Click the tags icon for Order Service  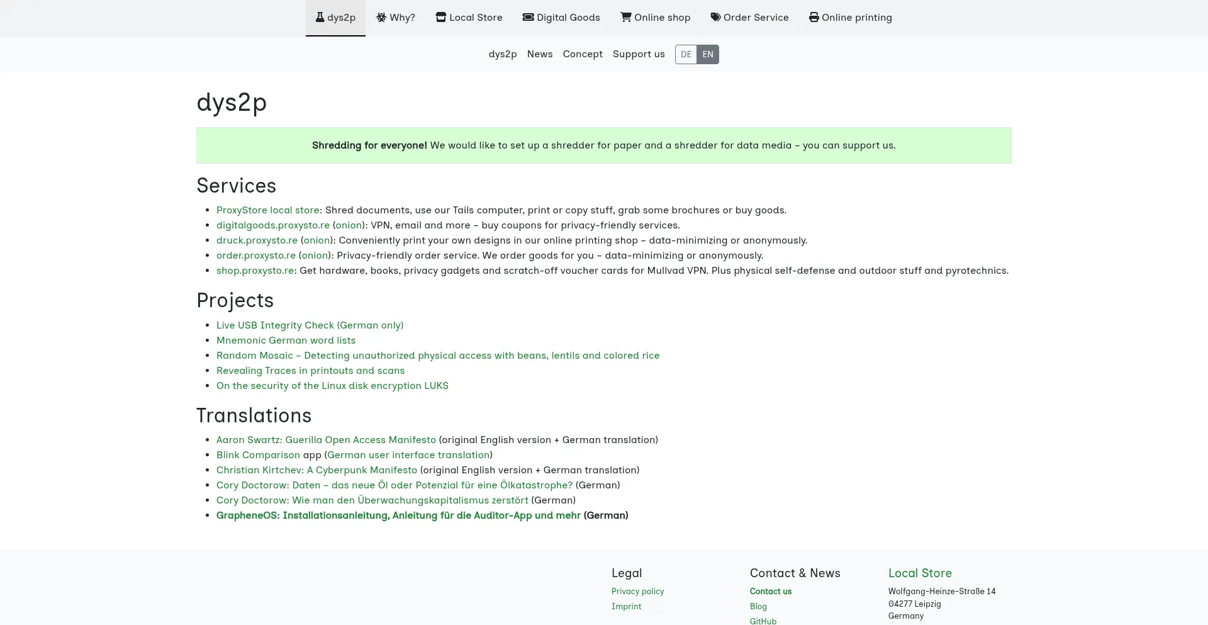(x=715, y=17)
